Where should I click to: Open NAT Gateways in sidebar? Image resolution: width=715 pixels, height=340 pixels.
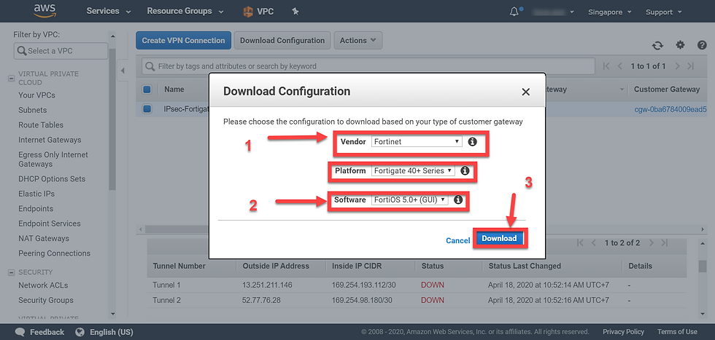point(44,239)
